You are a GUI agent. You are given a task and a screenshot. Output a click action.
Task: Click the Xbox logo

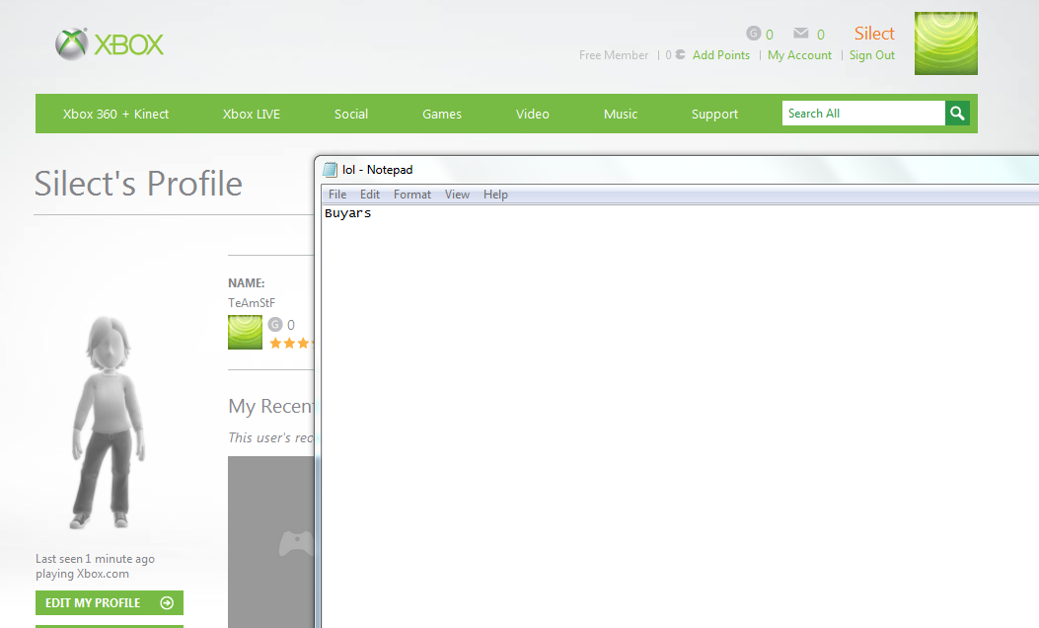point(110,43)
